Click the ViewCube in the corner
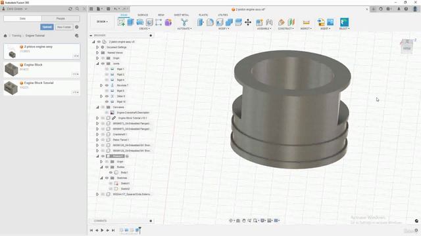The width and height of the screenshot is (421, 236). pyautogui.click(x=407, y=47)
